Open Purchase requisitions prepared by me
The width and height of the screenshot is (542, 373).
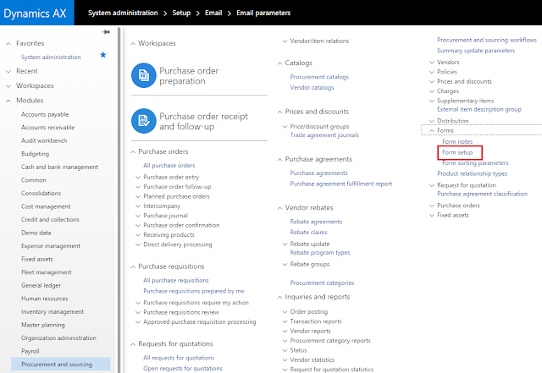coord(194,291)
